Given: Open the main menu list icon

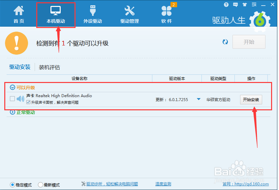Looking at the screenshot, I should pyautogui.click(x=253, y=4).
